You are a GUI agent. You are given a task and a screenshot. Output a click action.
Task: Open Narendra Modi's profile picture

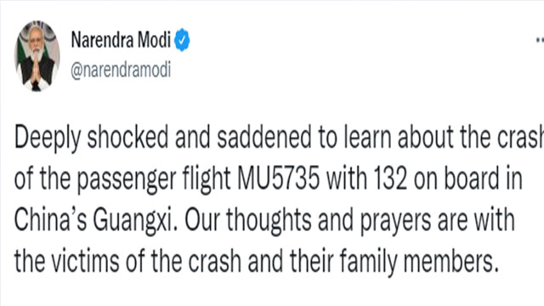(x=37, y=56)
